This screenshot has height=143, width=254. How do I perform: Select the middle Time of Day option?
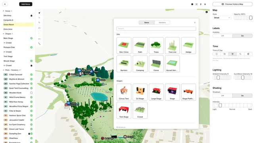233,54
